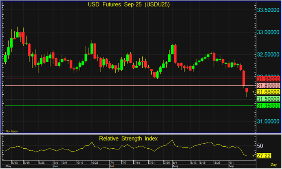This screenshot has width=282, height=169.
Task: Select the 31.80000 pink price label
Action: coord(268,86)
